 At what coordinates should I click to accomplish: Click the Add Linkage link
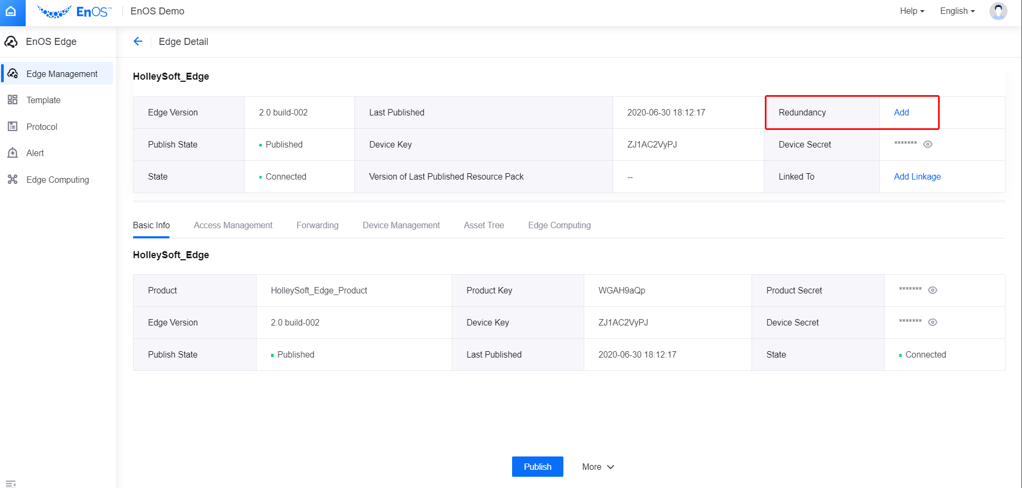point(917,176)
